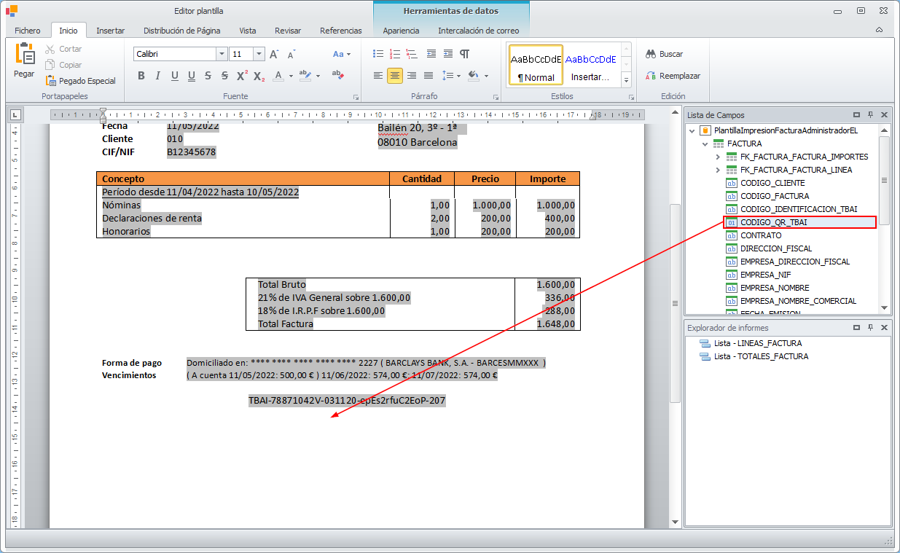This screenshot has height=553, width=900.
Task: Click the superscript X² icon
Action: click(242, 76)
